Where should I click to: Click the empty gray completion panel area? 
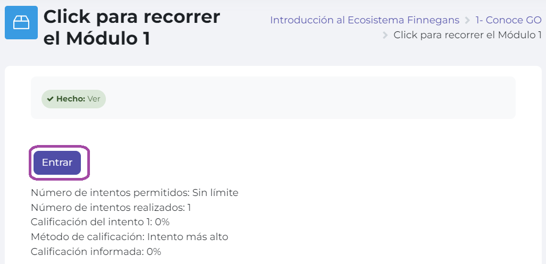click(x=309, y=99)
